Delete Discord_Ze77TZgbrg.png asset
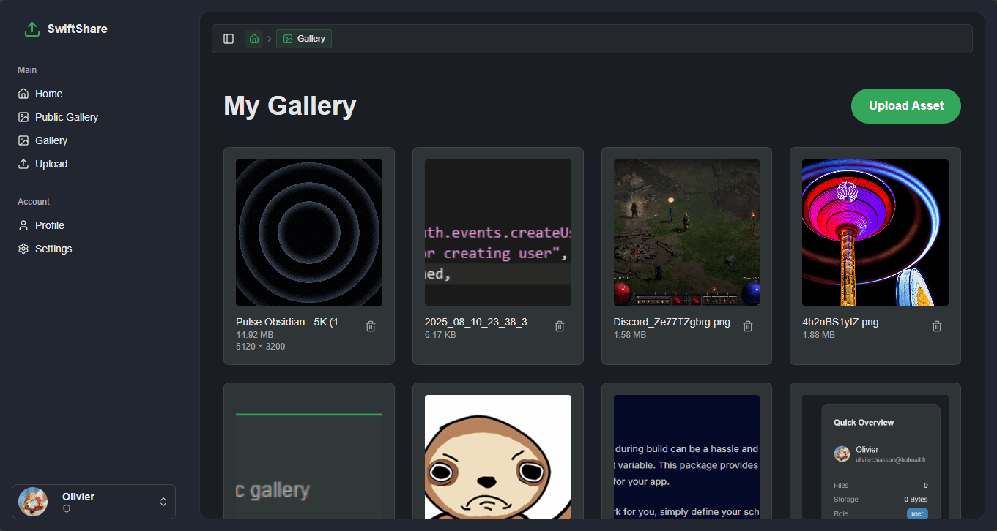997x531 pixels. click(748, 326)
